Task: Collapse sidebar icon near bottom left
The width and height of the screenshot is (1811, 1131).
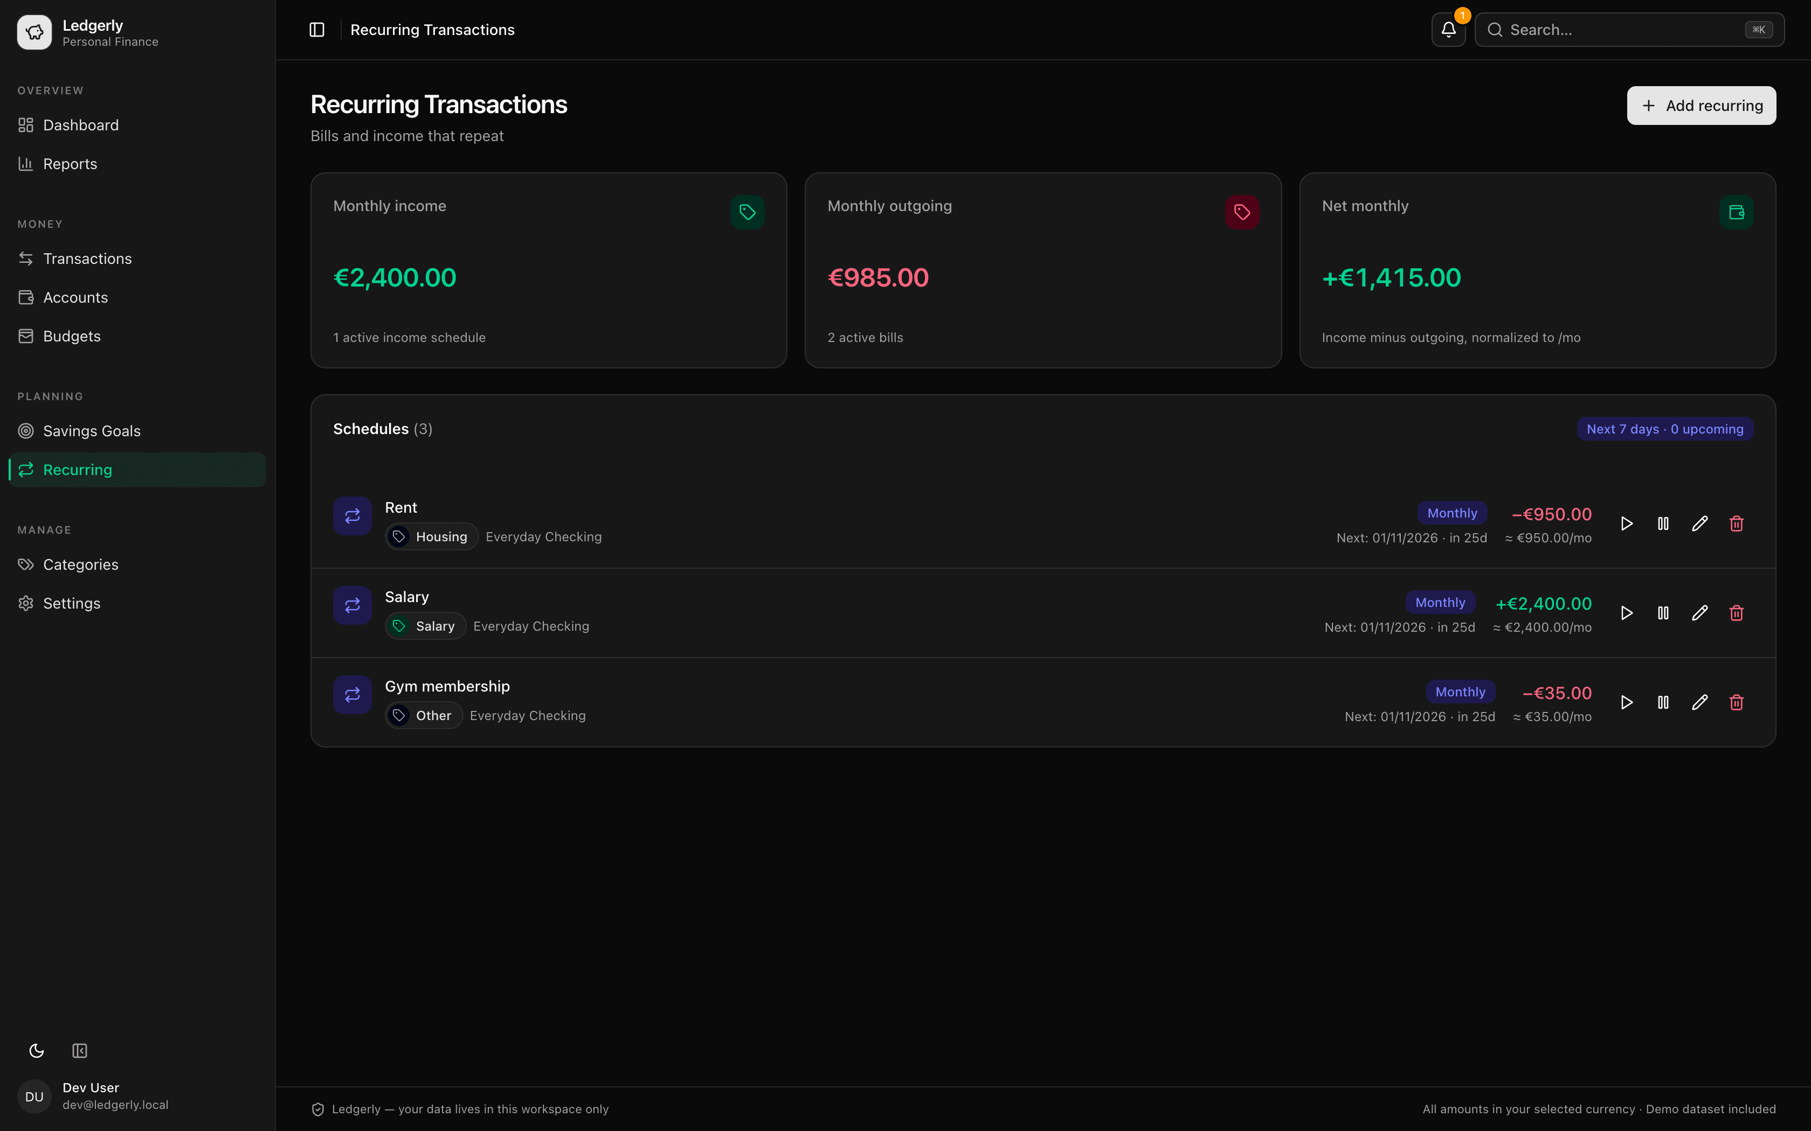Action: tap(79, 1051)
